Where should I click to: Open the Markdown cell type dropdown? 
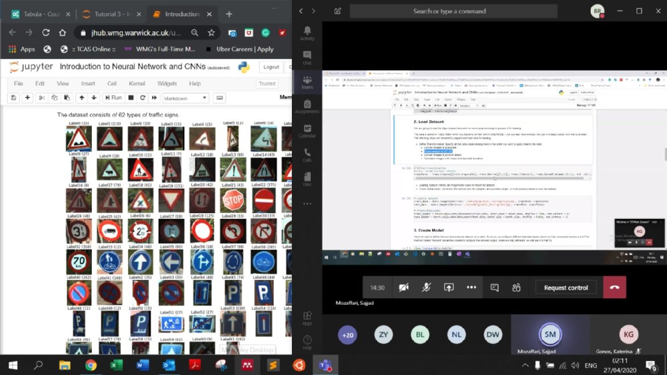(186, 98)
